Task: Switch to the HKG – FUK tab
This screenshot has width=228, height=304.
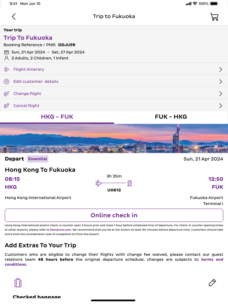Action: point(57,117)
